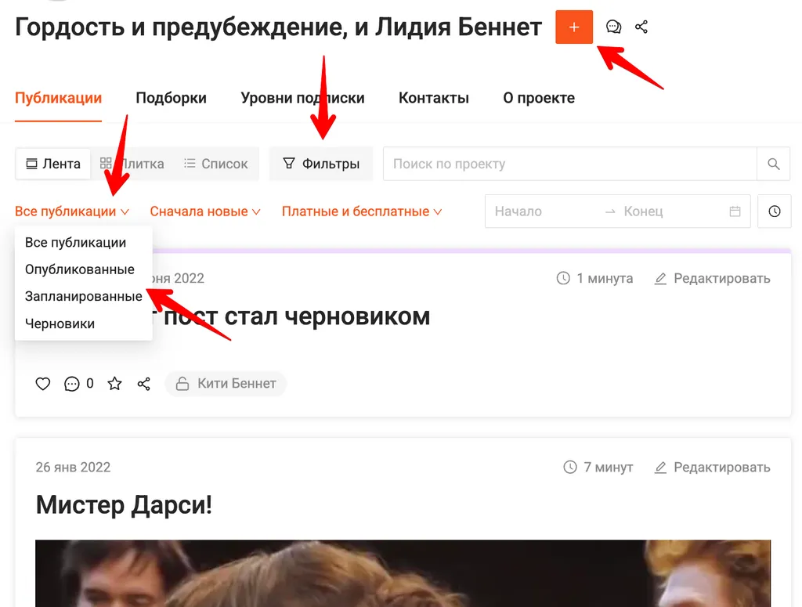The image size is (802, 607).
Task: Click the share icon beside project title
Action: [x=641, y=27]
